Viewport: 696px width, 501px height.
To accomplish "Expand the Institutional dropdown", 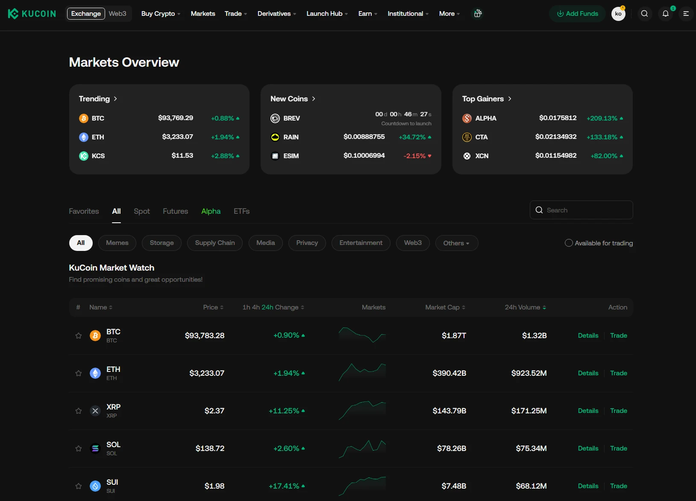I will [x=408, y=14].
